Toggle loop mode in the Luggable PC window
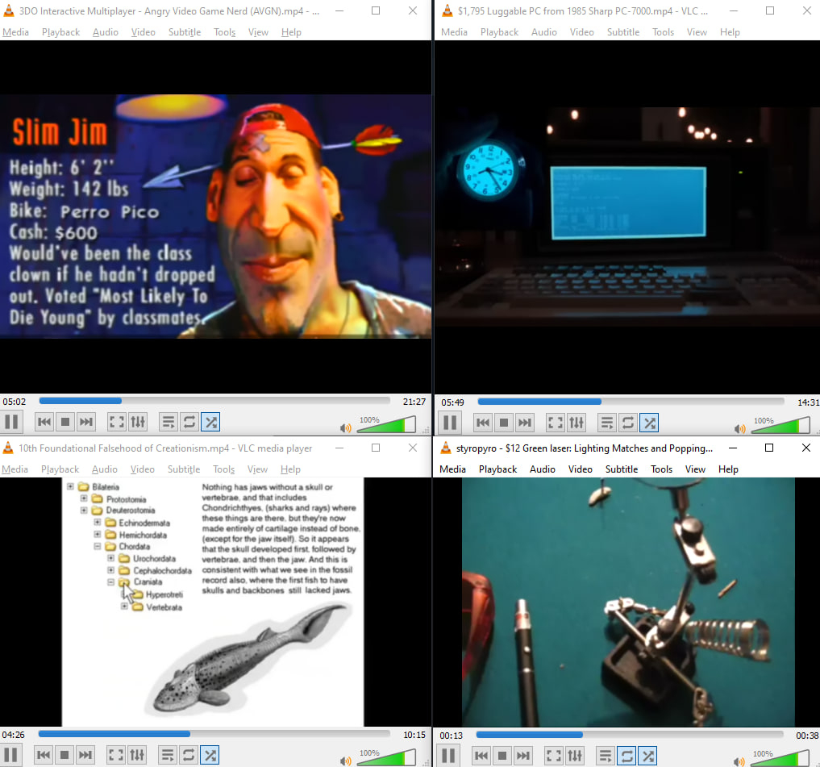This screenshot has height=767, width=820. [x=627, y=422]
